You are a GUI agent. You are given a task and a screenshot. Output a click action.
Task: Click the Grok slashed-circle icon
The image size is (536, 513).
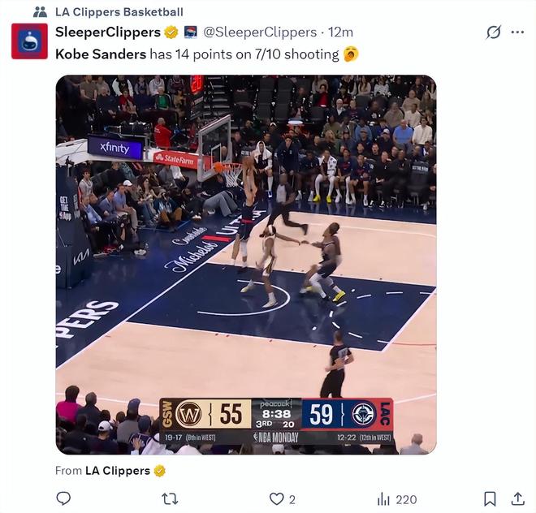tap(494, 32)
